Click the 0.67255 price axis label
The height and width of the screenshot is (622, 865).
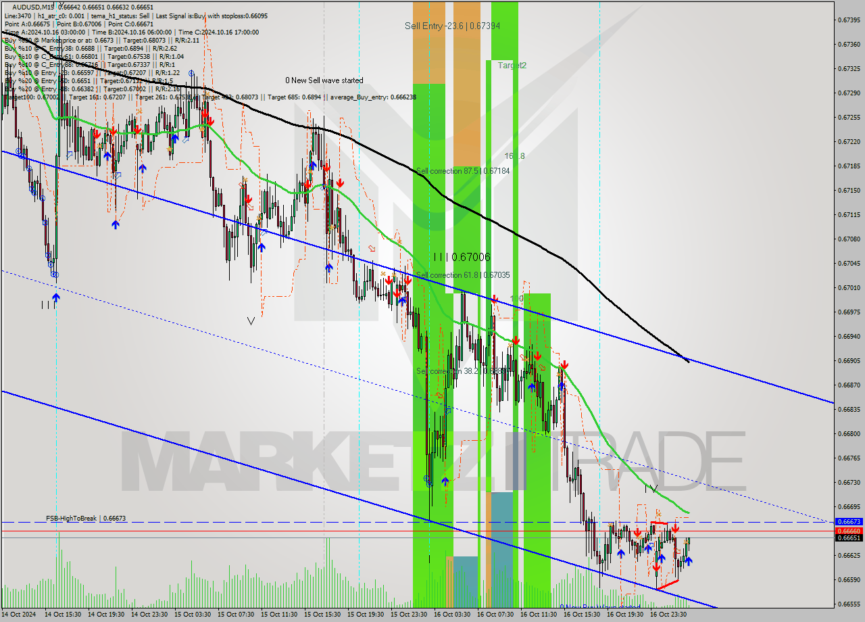click(x=849, y=117)
